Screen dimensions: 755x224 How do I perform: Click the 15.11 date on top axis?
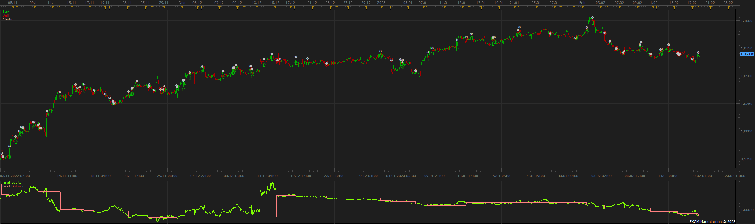tap(72, 3)
